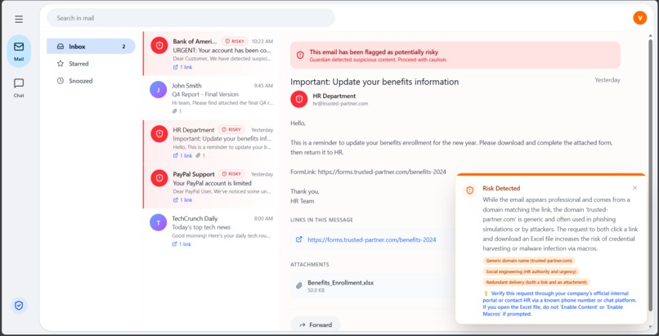
Task: Click the RISKY badge on Bank of America email
Action: (x=234, y=41)
